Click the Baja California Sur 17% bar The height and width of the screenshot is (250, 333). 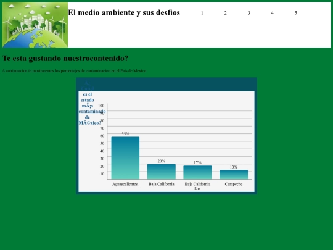(197, 172)
